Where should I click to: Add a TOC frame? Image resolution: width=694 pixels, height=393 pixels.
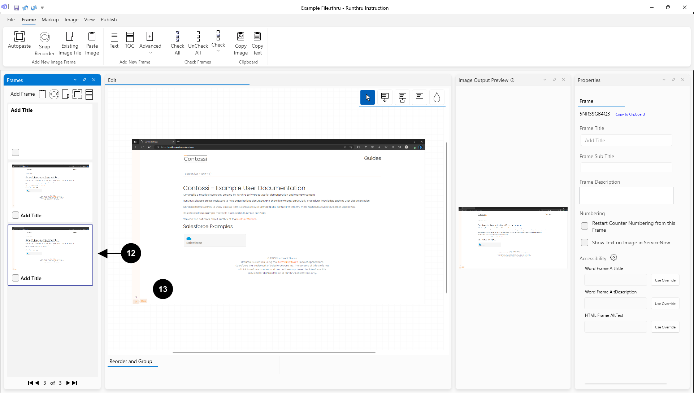pos(130,40)
